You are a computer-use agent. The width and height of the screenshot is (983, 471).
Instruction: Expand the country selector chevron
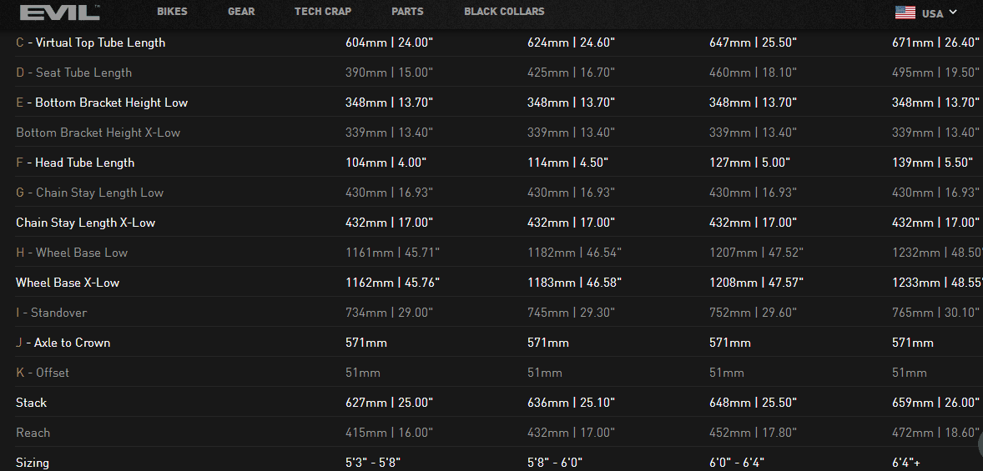coord(953,13)
